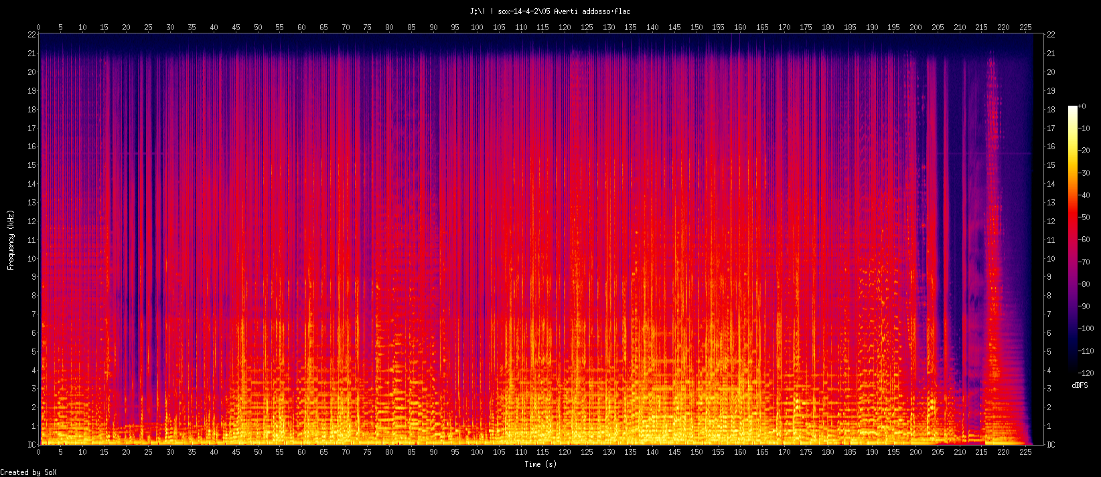Select the "+0" value on dBFS legend
Image resolution: width=1101 pixels, height=477 pixels.
(1082, 106)
